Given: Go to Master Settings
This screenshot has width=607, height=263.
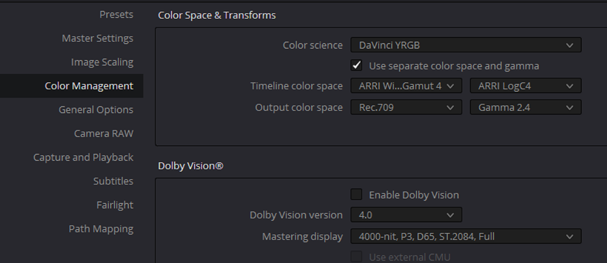Looking at the screenshot, I should (97, 38).
